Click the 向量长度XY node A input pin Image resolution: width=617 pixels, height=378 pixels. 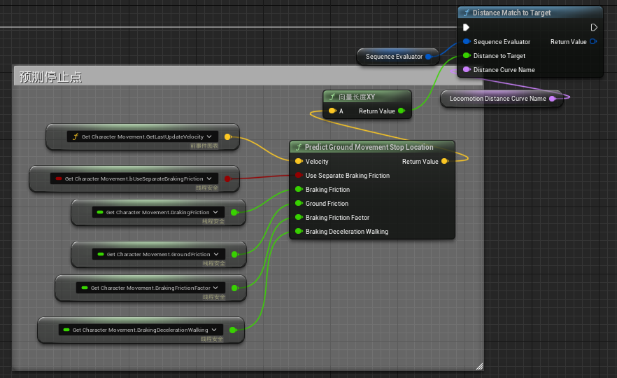[x=332, y=111]
